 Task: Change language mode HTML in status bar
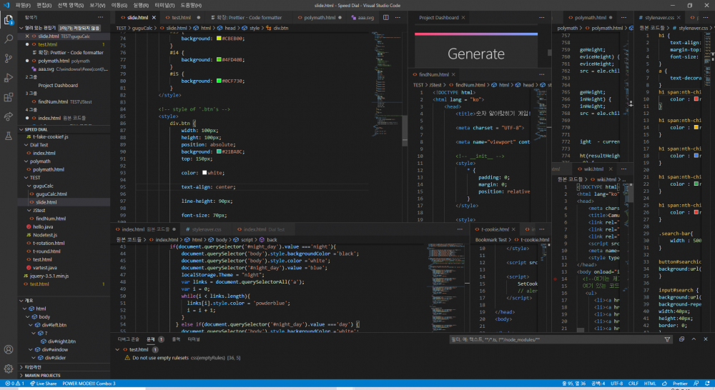(650, 384)
